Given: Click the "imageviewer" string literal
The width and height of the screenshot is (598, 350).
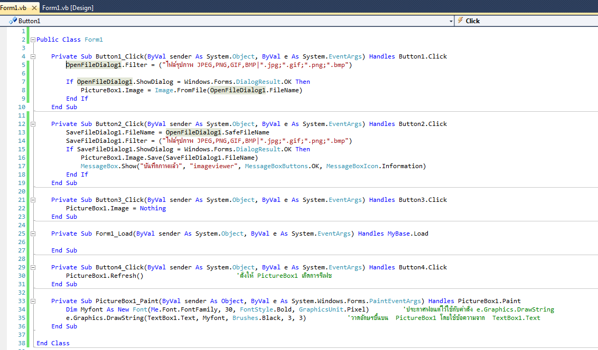Looking at the screenshot, I should tap(213, 166).
